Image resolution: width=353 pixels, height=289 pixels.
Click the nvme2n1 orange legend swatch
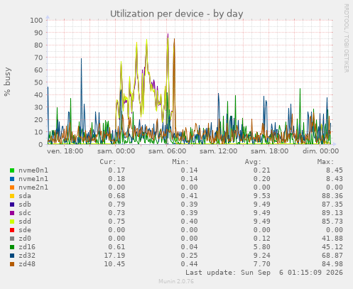12,187
